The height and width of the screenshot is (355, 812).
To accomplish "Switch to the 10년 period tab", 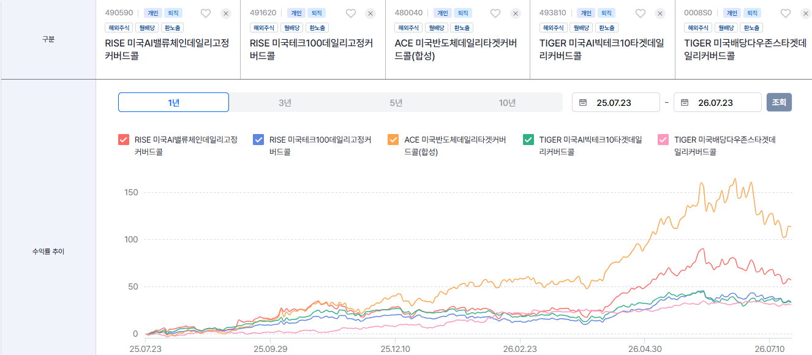I will coord(507,102).
